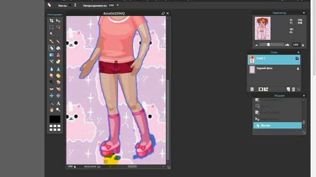Open the black foreground color swatch
Image resolution: width=316 pixels, height=177 pixels.
[x=55, y=119]
